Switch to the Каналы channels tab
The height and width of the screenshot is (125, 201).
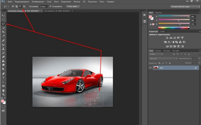coord(158,51)
